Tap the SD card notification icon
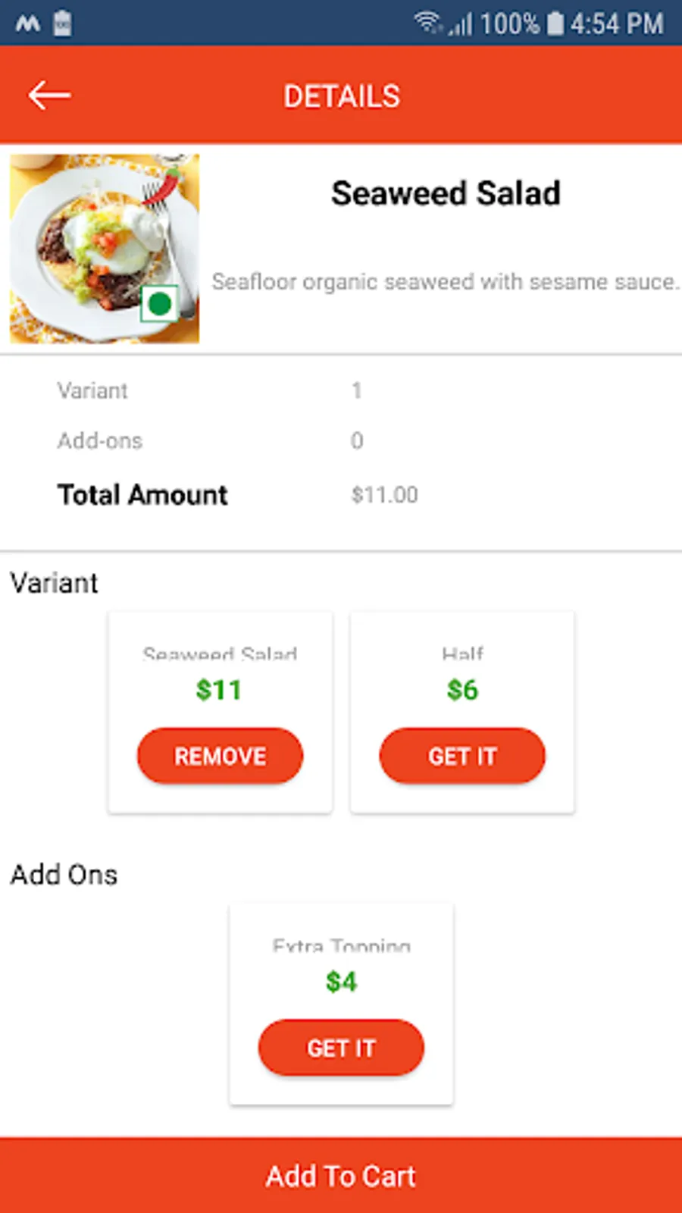Viewport: 682px width, 1213px height. coord(63,23)
